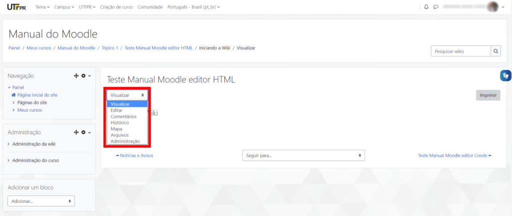Screen dimensions: 512x216
Task: Move the Administração block with cross-arrows icon
Action: point(76,132)
